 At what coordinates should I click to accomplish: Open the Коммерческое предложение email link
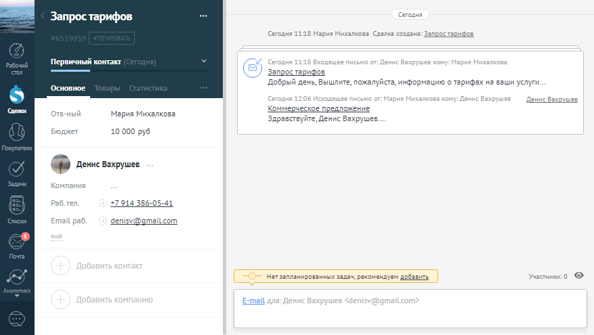[x=319, y=108]
